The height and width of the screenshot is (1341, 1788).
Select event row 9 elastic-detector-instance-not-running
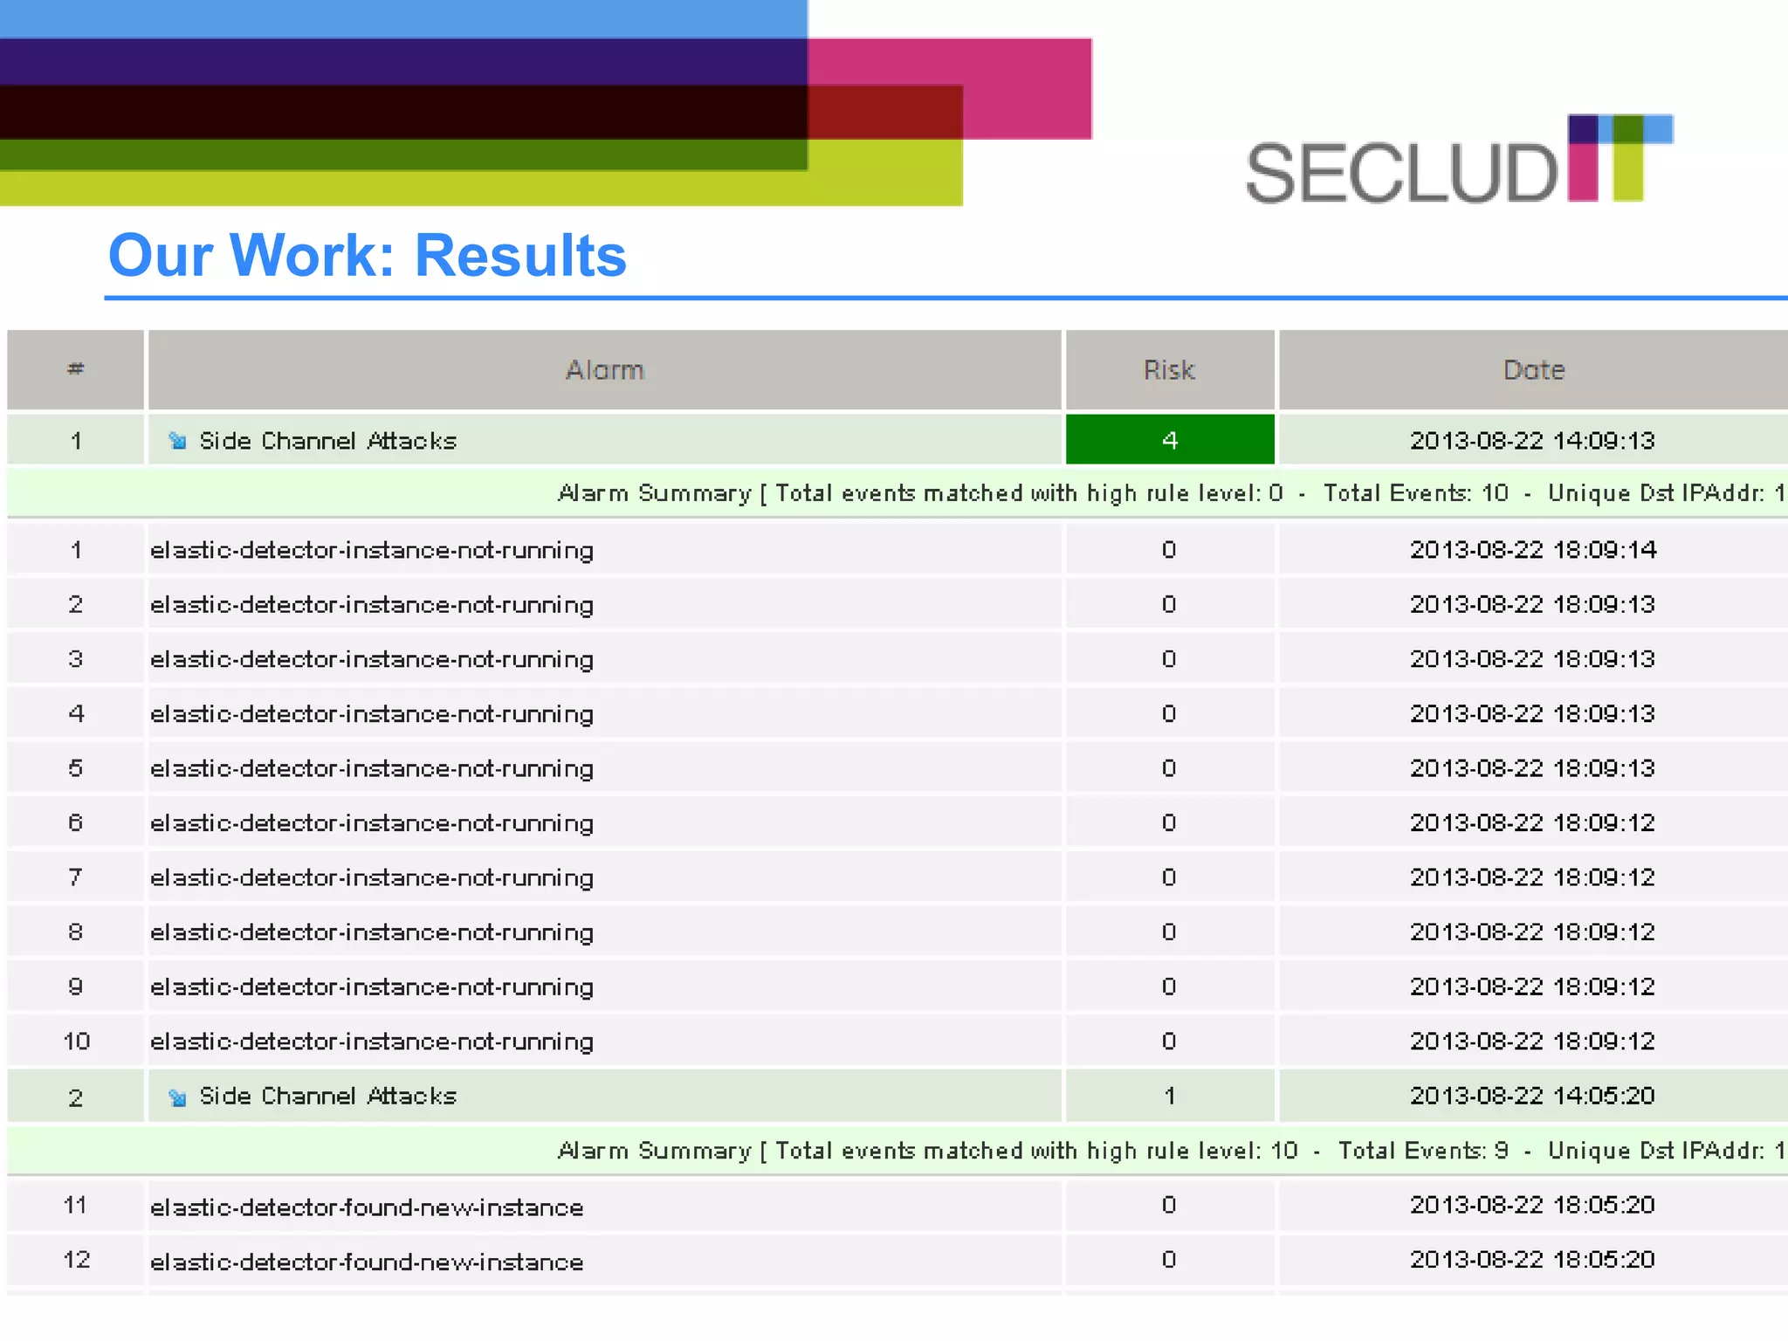click(897, 986)
